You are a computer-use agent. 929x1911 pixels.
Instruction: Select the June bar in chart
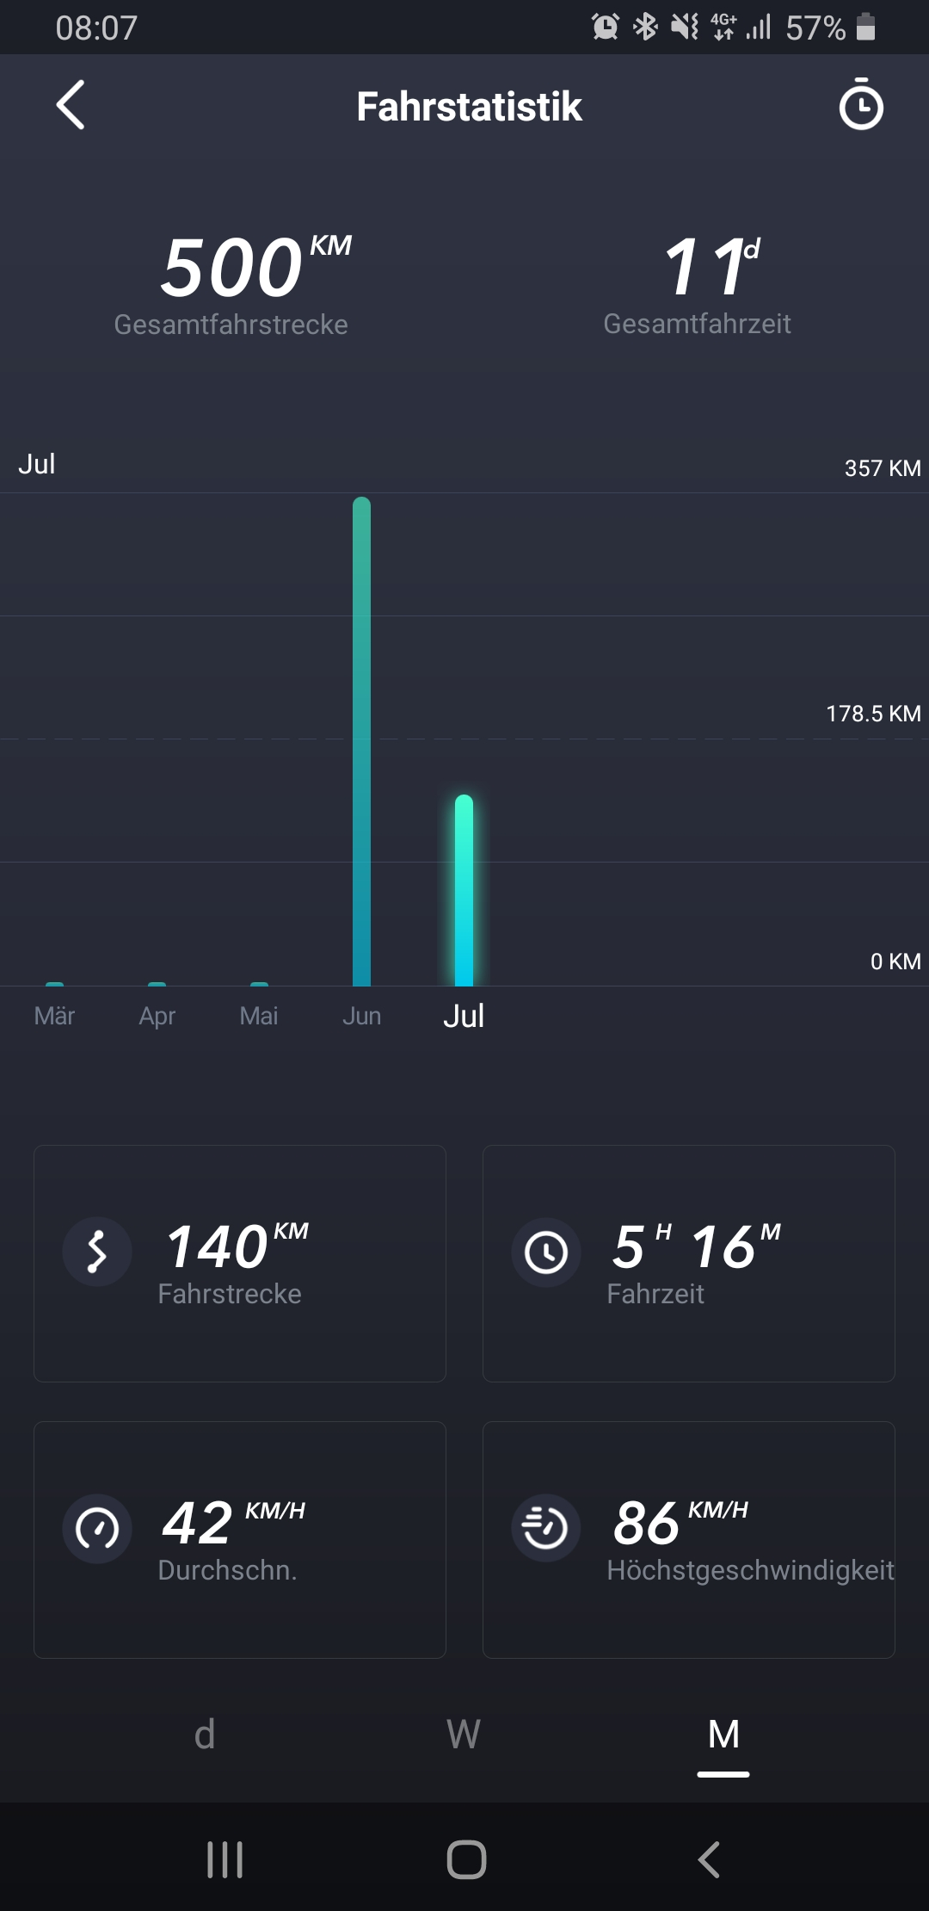(361, 740)
